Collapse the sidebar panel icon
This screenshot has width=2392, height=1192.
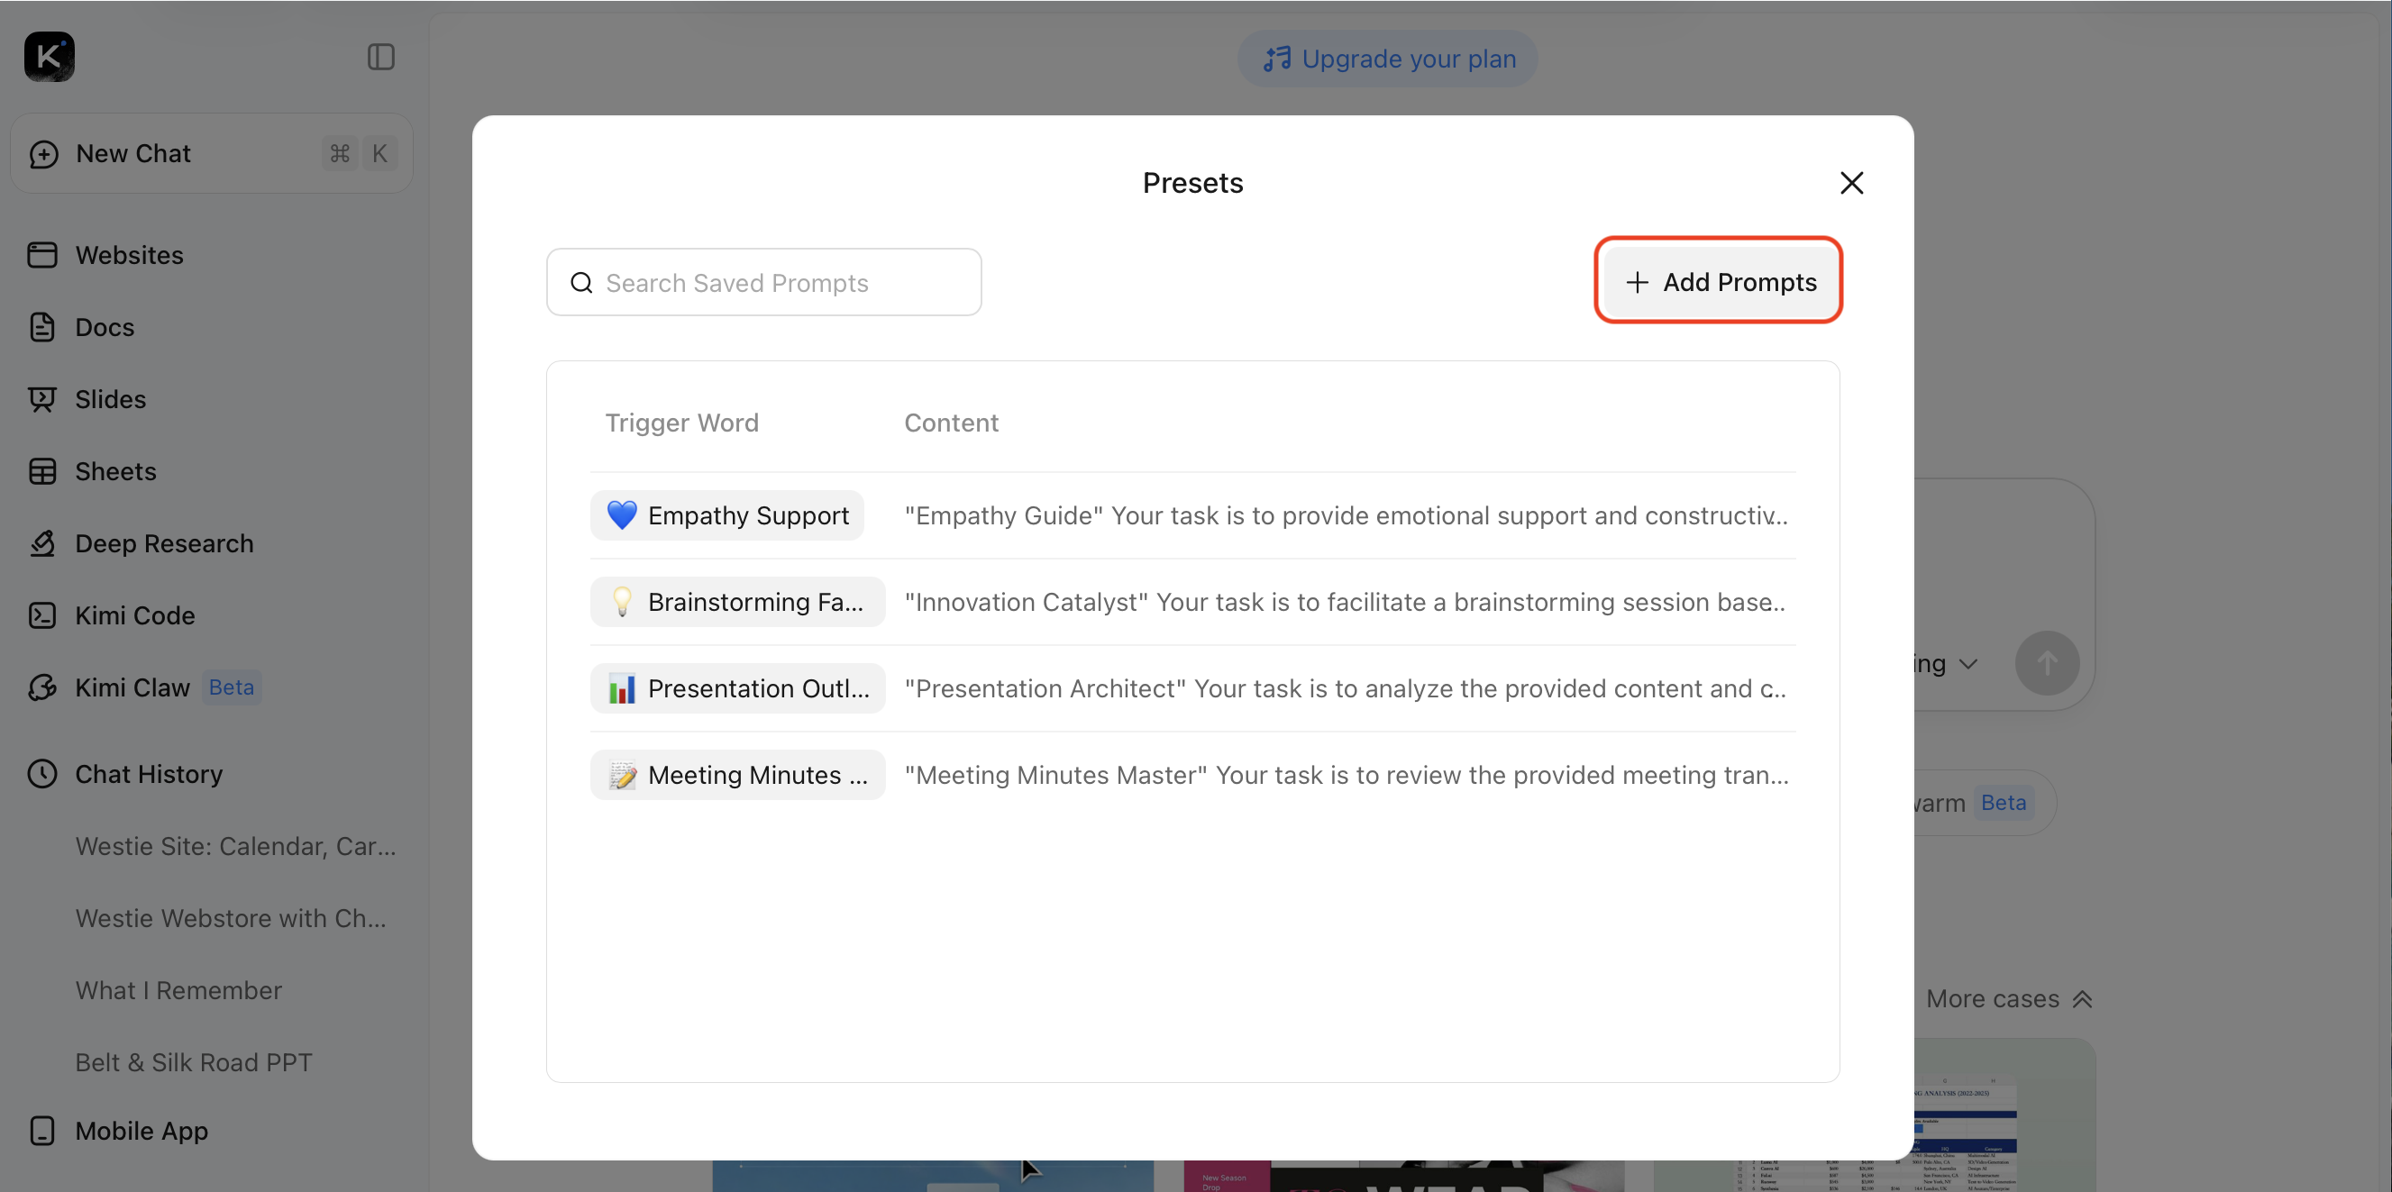pyautogui.click(x=380, y=58)
